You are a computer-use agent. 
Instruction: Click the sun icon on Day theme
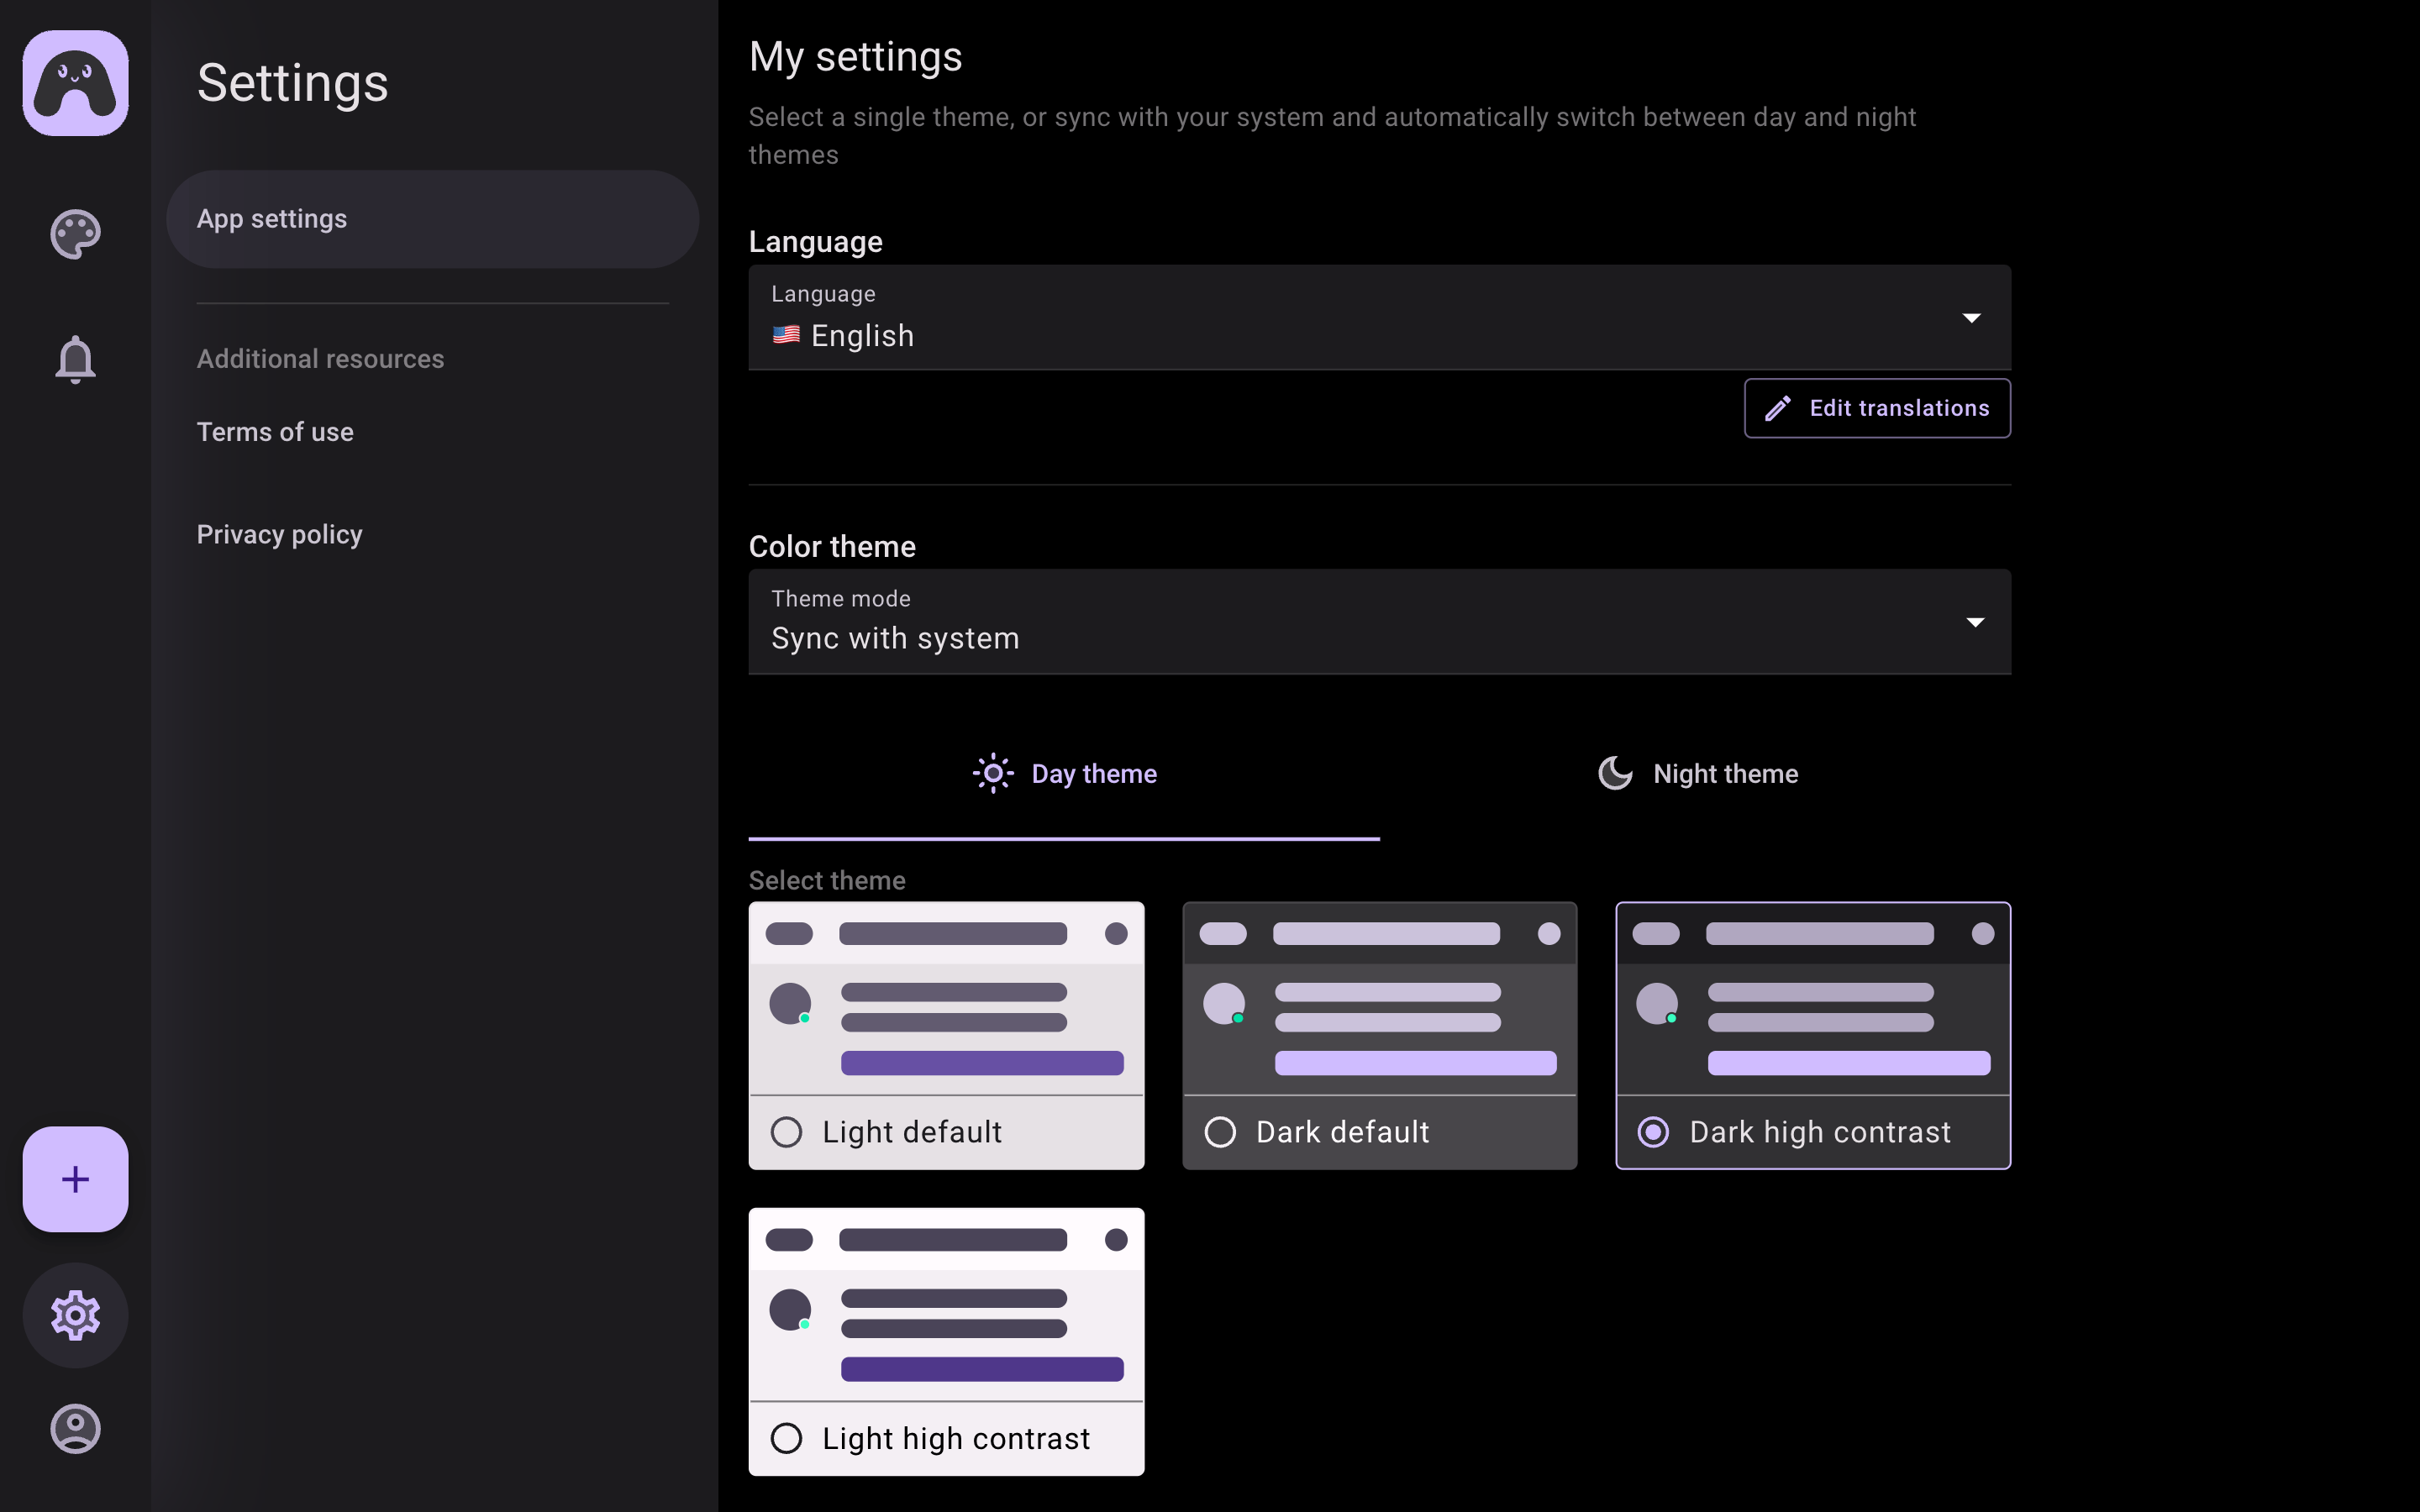click(x=993, y=773)
